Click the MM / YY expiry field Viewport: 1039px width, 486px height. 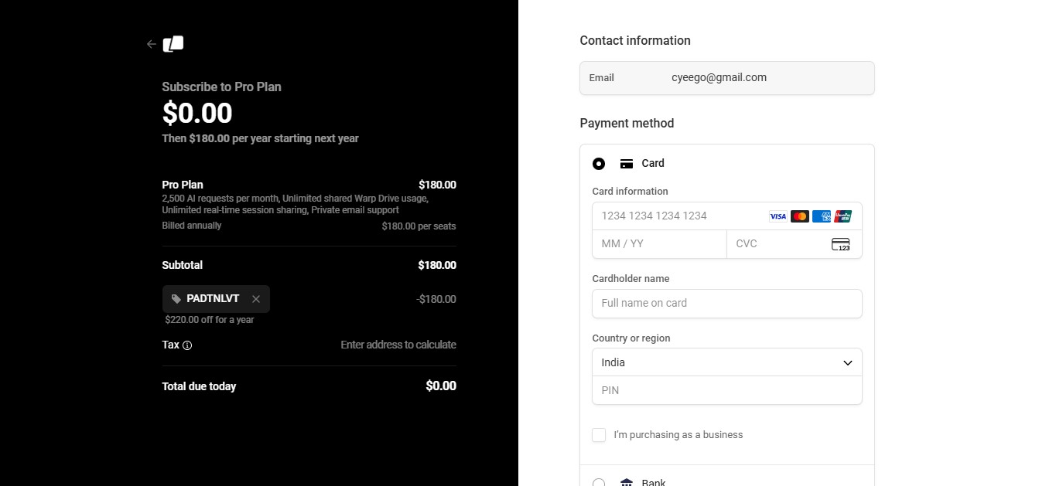tap(658, 244)
